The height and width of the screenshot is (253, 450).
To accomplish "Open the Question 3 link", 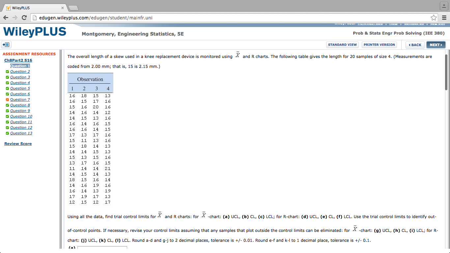I will coord(20,77).
